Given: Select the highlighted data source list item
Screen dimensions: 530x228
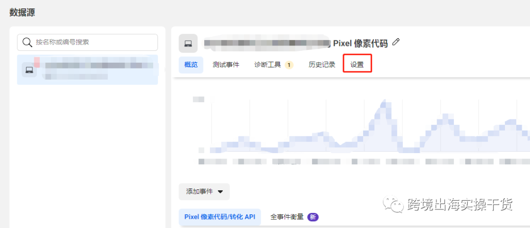Looking at the screenshot, I should coord(87,69).
